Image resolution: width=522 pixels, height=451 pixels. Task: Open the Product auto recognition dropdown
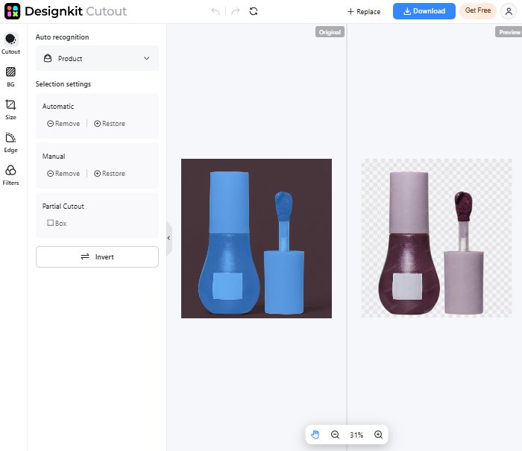tap(97, 58)
